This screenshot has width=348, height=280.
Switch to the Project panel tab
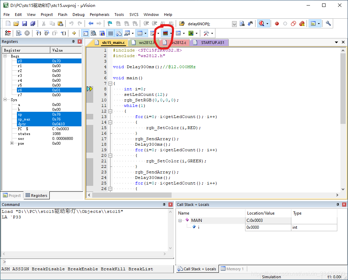coord(12,196)
